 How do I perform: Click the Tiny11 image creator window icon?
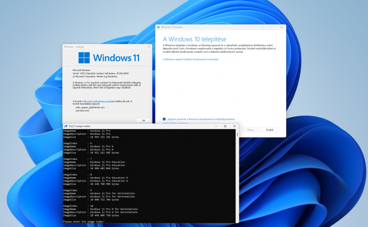(x=66, y=126)
